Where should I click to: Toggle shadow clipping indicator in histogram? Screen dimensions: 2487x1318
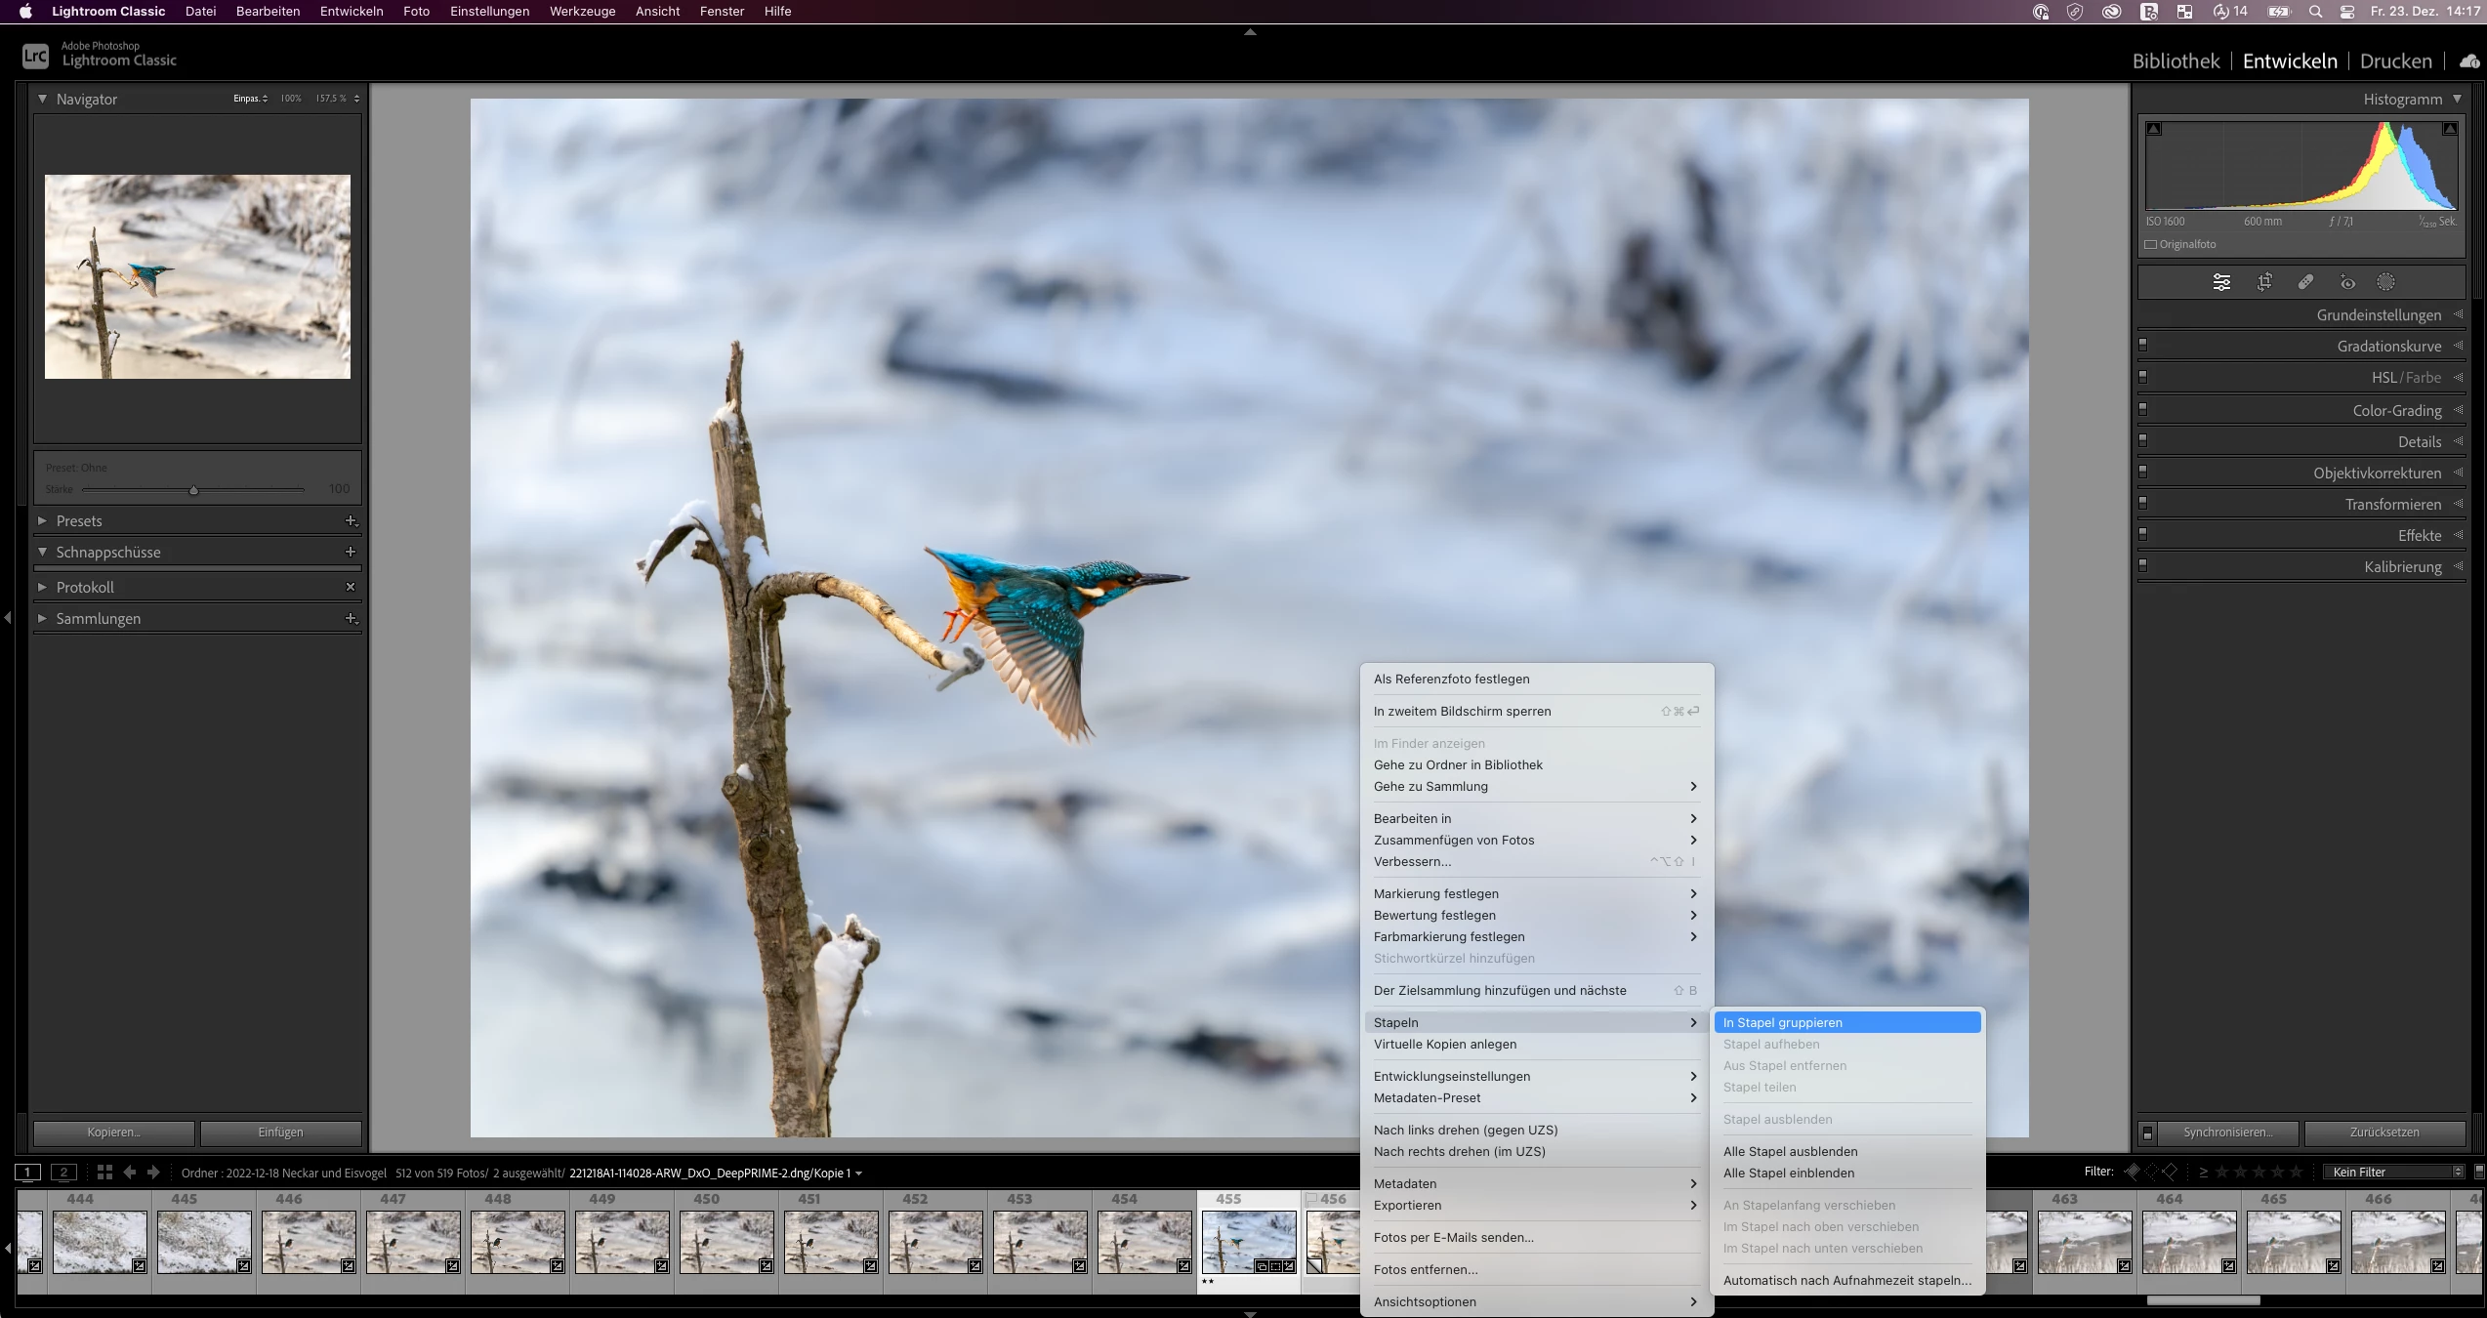point(2154,129)
